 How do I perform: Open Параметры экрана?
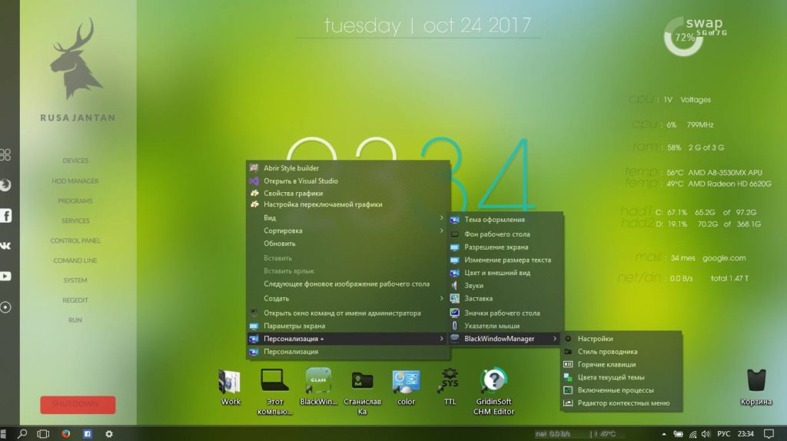[348, 326]
